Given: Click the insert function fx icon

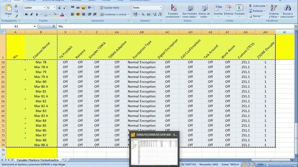Looking at the screenshot, I should click(x=54, y=26).
